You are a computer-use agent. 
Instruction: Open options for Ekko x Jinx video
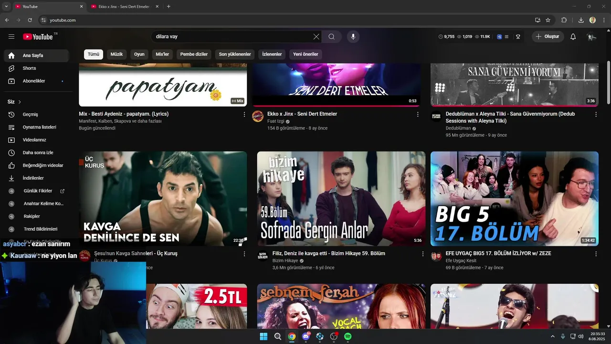coord(418,115)
